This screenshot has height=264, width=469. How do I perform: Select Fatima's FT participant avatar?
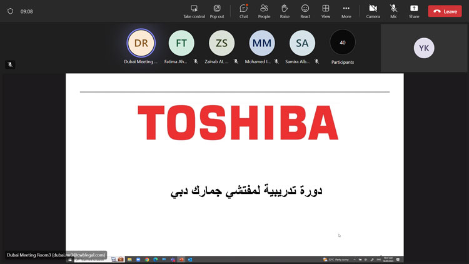181,43
